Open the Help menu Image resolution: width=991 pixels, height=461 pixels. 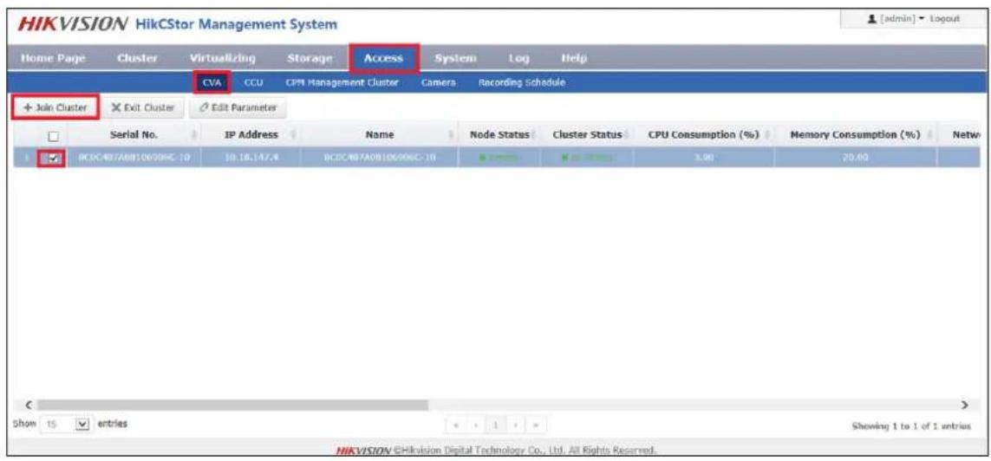(x=573, y=58)
